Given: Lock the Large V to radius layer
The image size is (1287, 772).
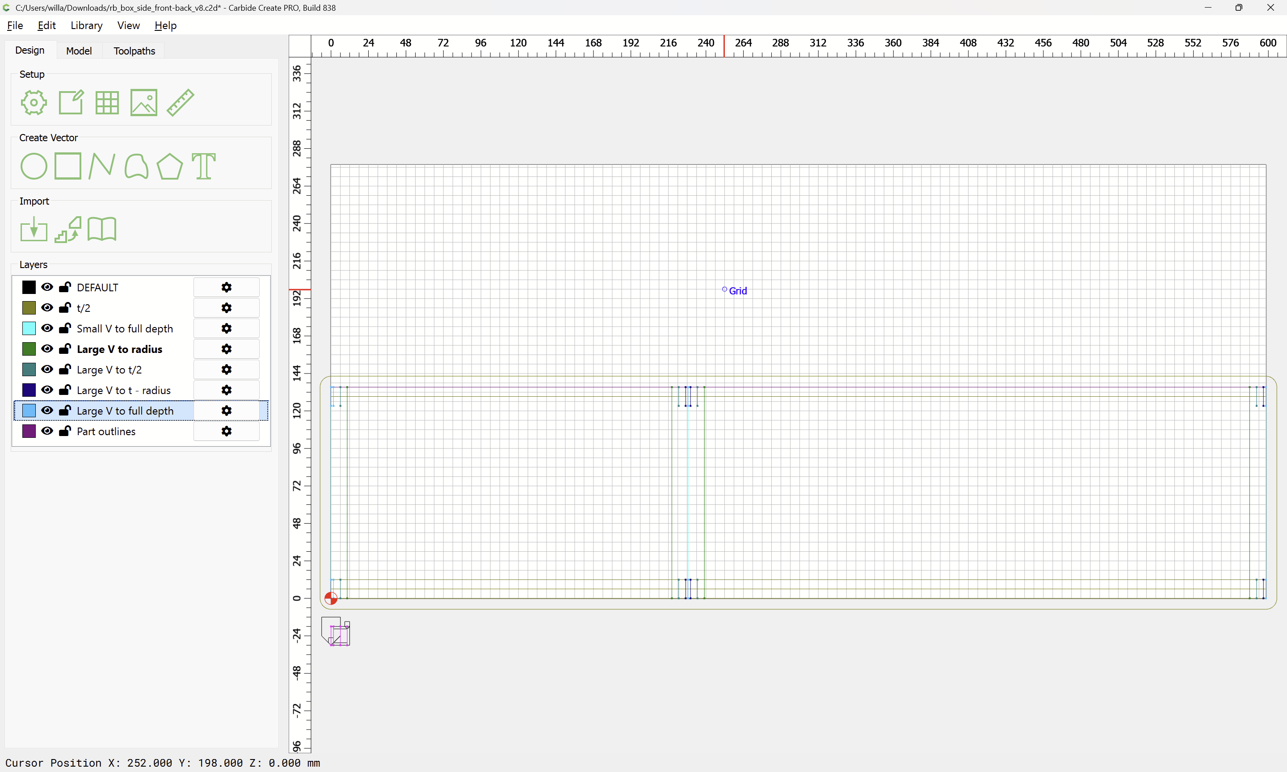Looking at the screenshot, I should [x=65, y=348].
